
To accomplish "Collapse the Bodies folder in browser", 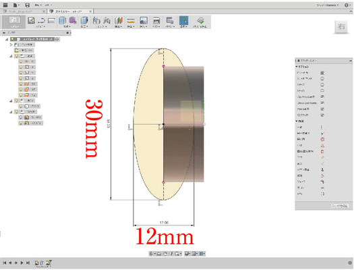I will (11, 101).
